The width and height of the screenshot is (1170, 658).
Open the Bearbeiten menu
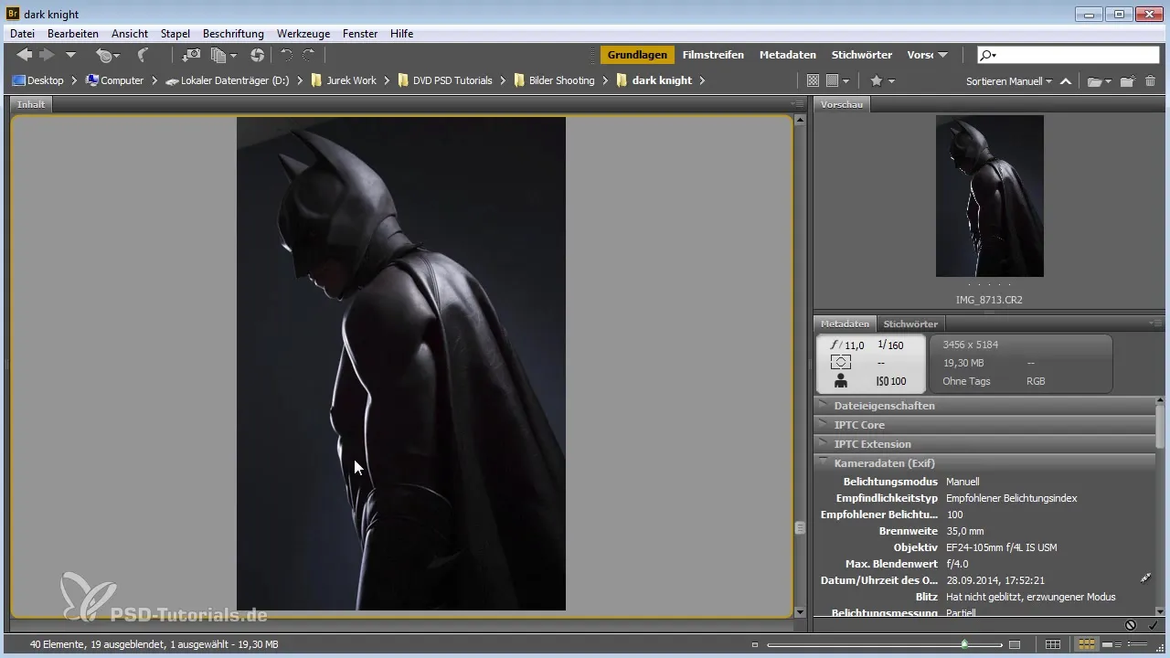[x=73, y=34]
